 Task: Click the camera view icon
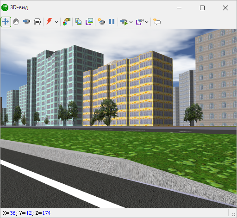point(26,22)
